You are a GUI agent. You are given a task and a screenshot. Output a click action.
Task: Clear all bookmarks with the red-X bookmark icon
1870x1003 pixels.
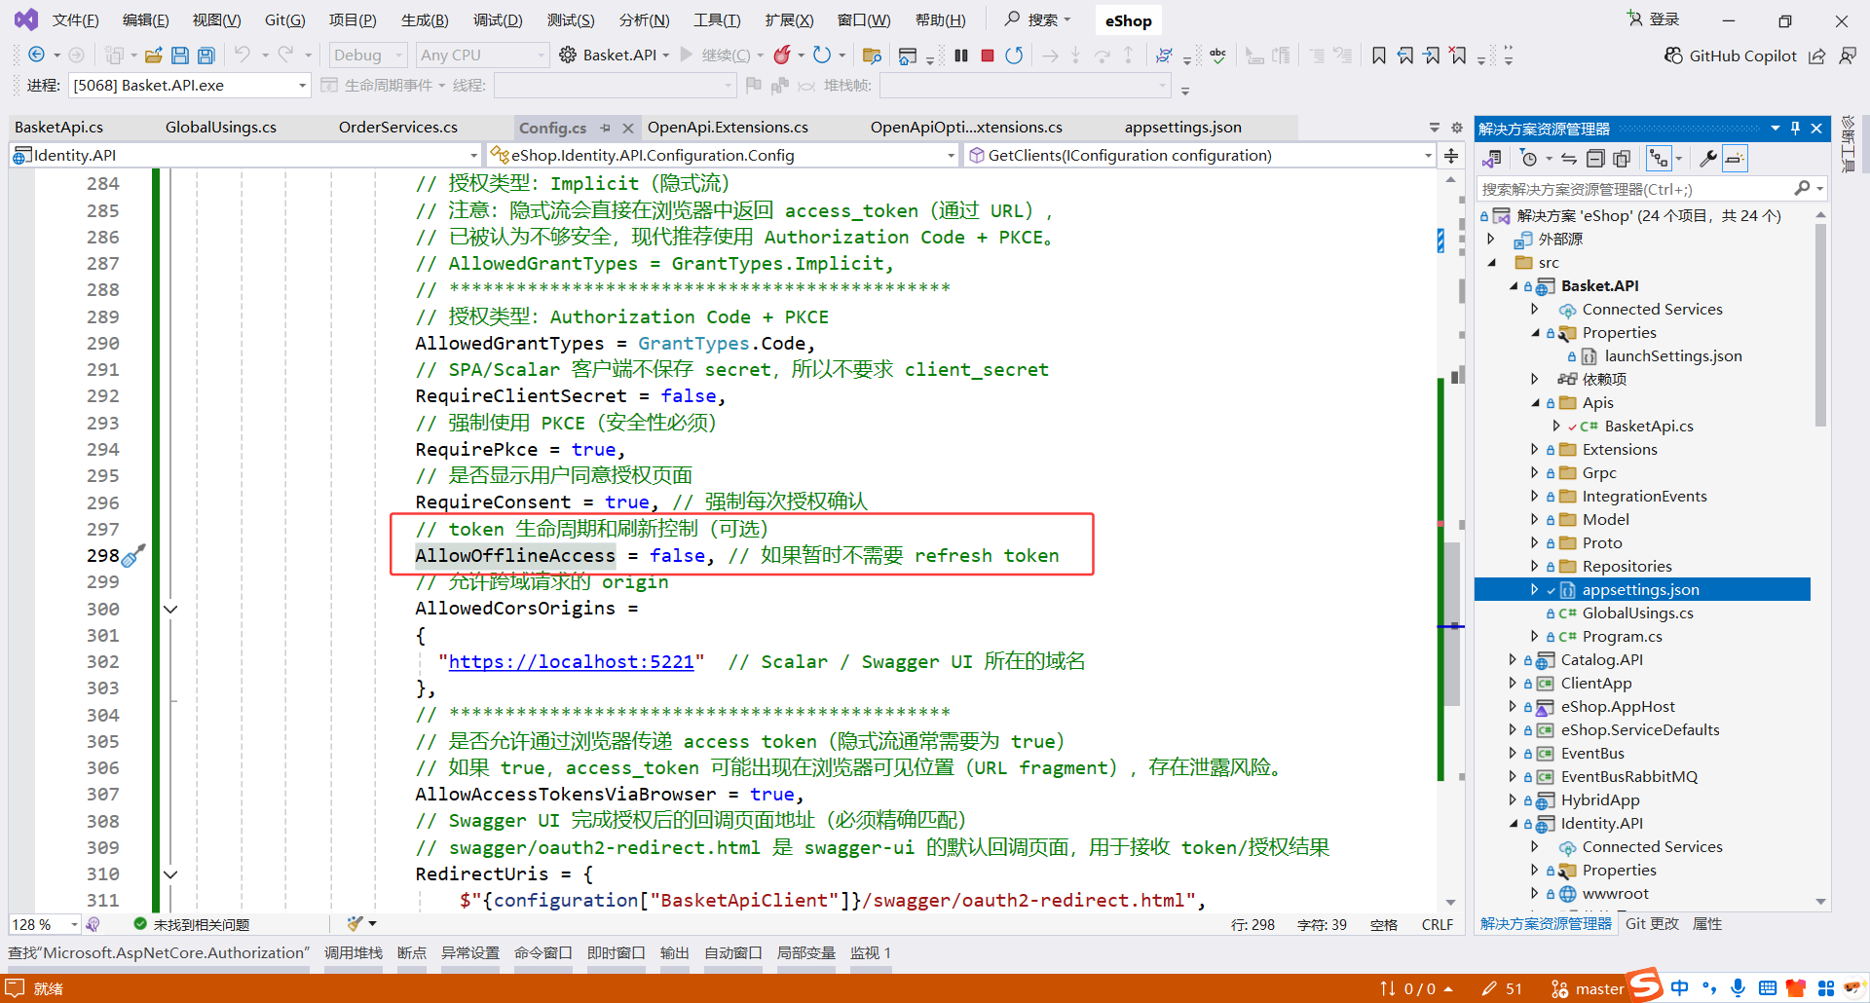1458,56
